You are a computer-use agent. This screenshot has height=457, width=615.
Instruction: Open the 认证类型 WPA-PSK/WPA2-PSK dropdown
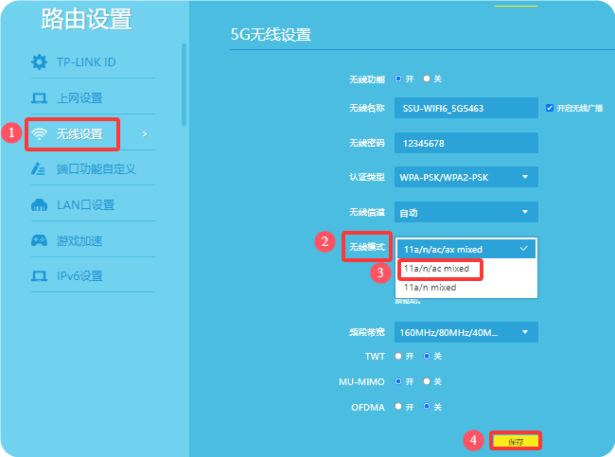466,177
